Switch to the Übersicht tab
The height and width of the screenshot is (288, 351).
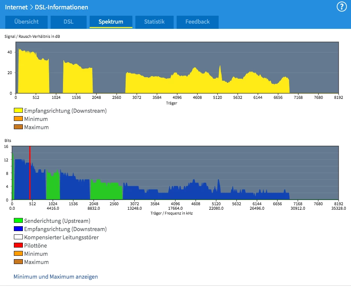coord(27,22)
